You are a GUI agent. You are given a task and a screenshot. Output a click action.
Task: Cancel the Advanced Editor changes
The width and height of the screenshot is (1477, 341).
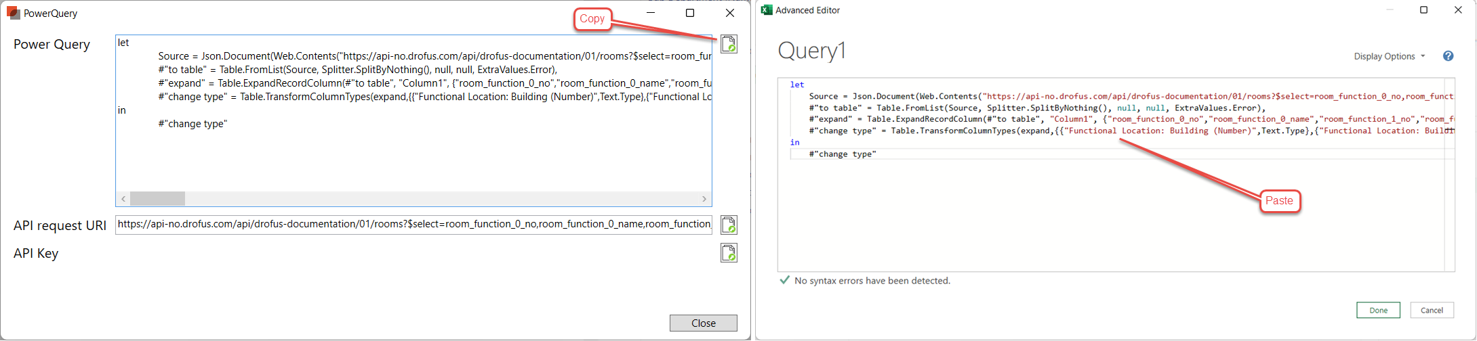(x=1432, y=310)
